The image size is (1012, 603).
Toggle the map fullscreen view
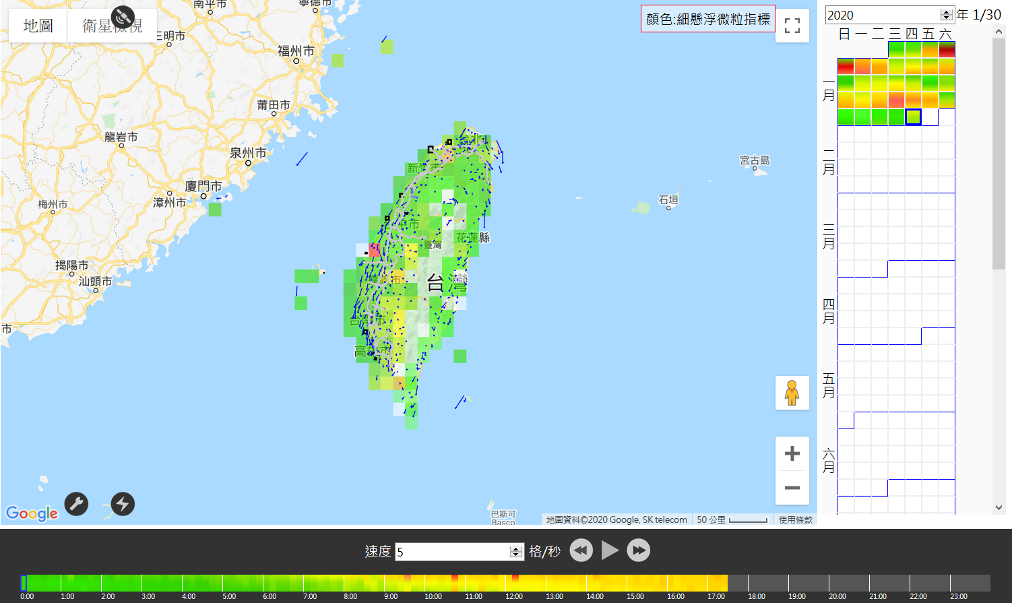click(792, 26)
